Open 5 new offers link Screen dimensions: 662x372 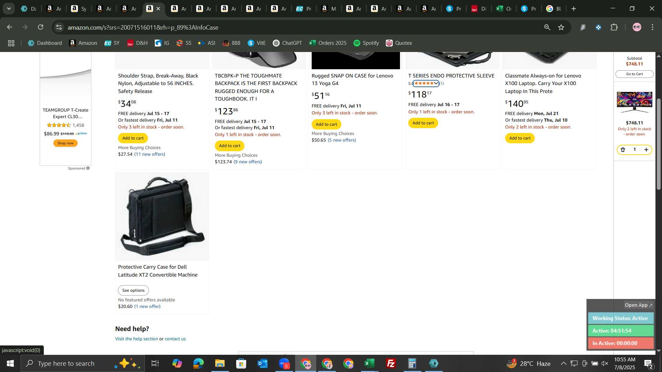(x=342, y=140)
